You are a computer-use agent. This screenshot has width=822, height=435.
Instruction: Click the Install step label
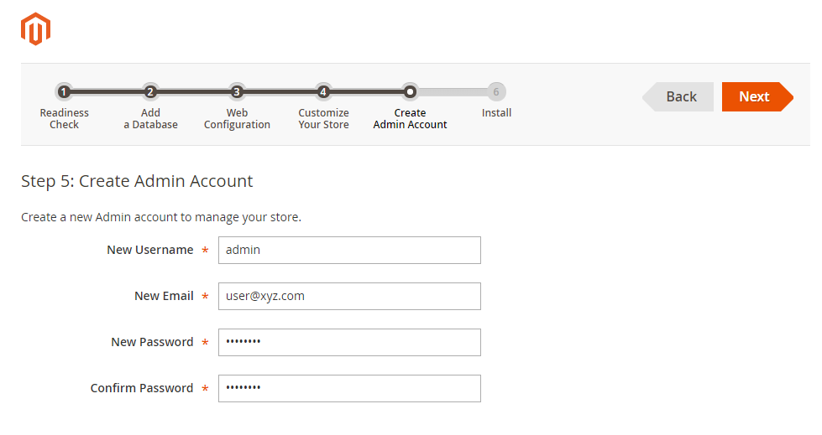[496, 113]
